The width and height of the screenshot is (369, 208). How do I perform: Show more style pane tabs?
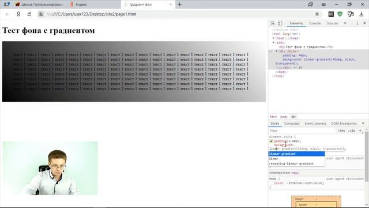click(363, 123)
